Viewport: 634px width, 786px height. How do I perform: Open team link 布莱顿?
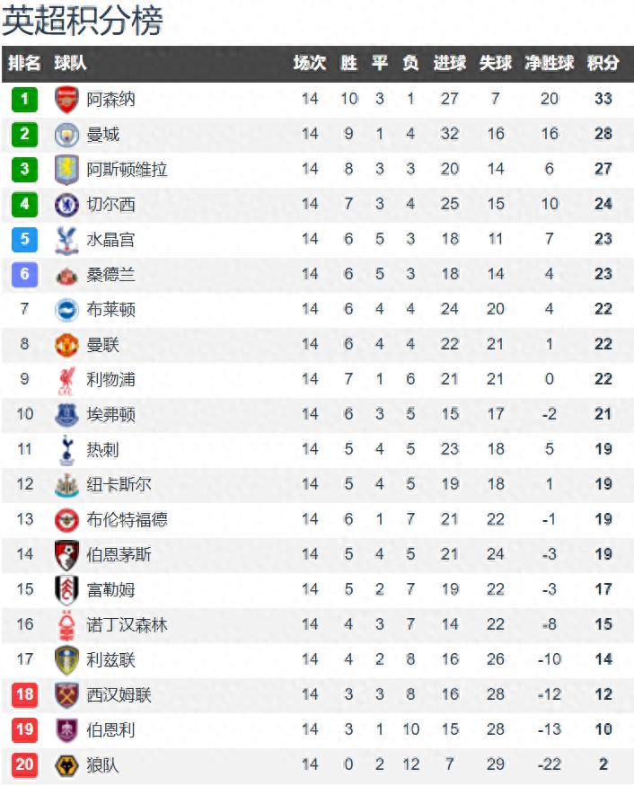[111, 309]
